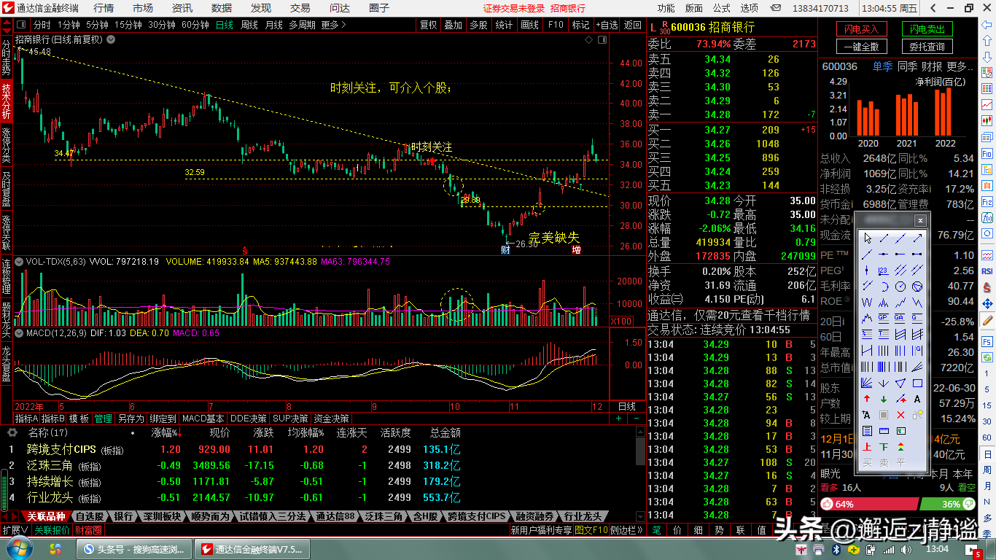Viewport: 996px width, 560px height.
Task: Pick the arrow line drawing tool
Action: pyautogui.click(x=917, y=238)
